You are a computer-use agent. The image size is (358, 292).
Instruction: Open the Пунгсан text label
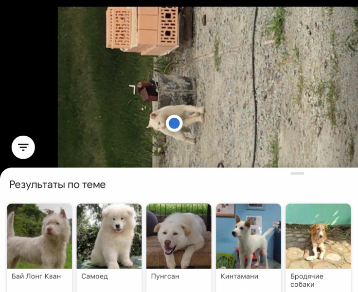click(x=165, y=276)
